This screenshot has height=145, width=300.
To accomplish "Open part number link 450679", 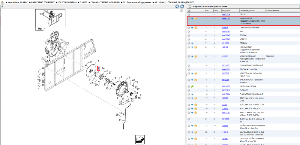I will point(225,28).
